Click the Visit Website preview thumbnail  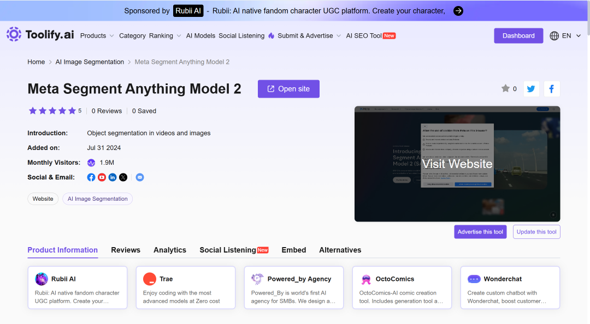click(x=457, y=164)
